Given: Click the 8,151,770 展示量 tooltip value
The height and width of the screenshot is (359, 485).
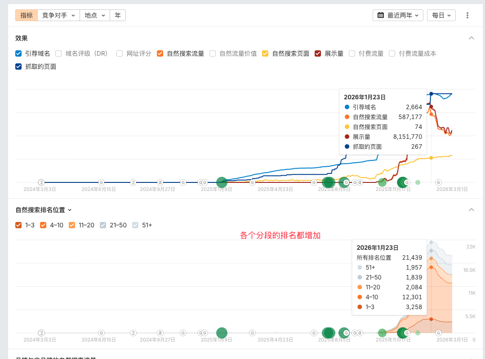Looking at the screenshot, I should click(x=408, y=137).
